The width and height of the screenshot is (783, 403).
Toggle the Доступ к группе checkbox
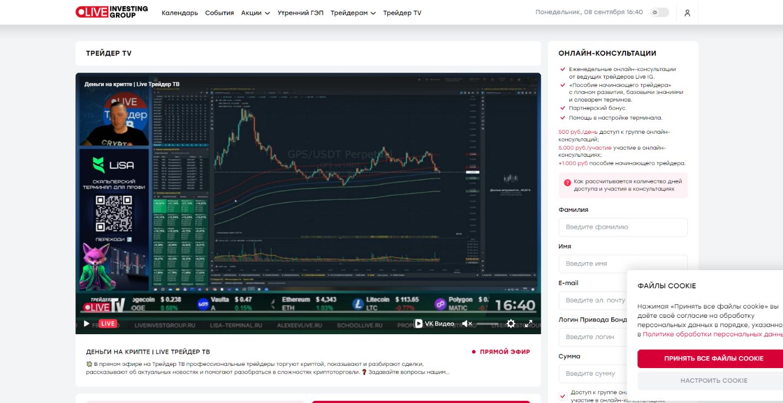563,396
